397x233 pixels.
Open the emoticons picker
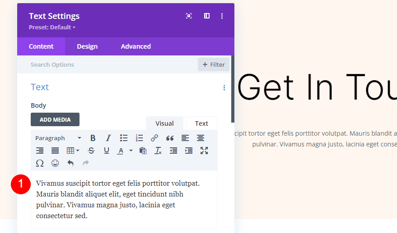(55, 163)
